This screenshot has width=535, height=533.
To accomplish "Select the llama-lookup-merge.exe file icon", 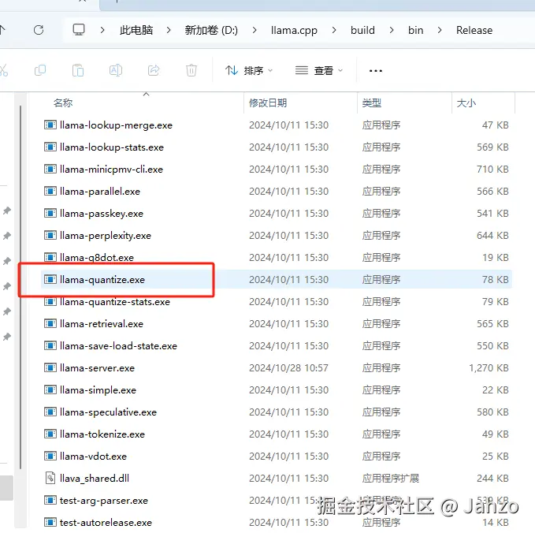I will pos(50,125).
